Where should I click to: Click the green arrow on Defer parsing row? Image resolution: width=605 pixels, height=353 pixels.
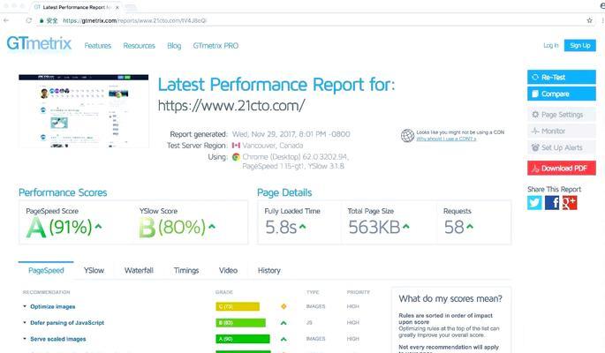[284, 323]
